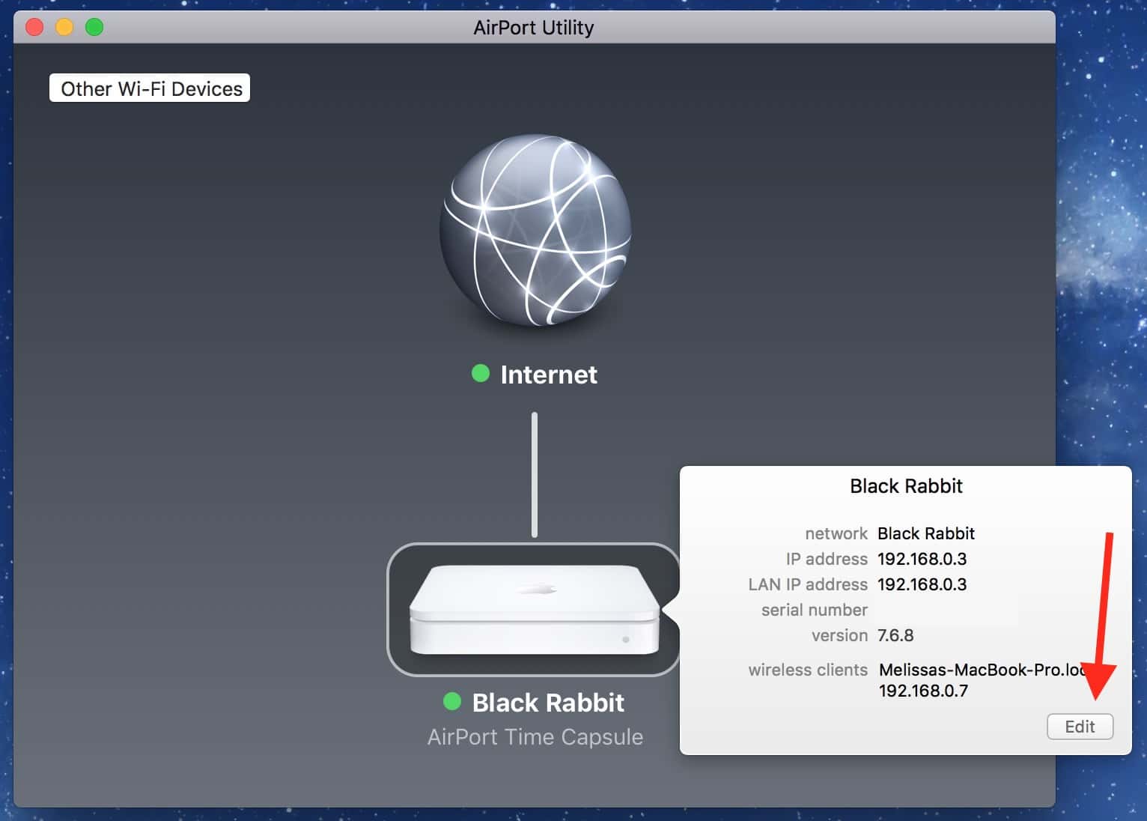
Task: Click the IP address row value
Action: pos(922,559)
